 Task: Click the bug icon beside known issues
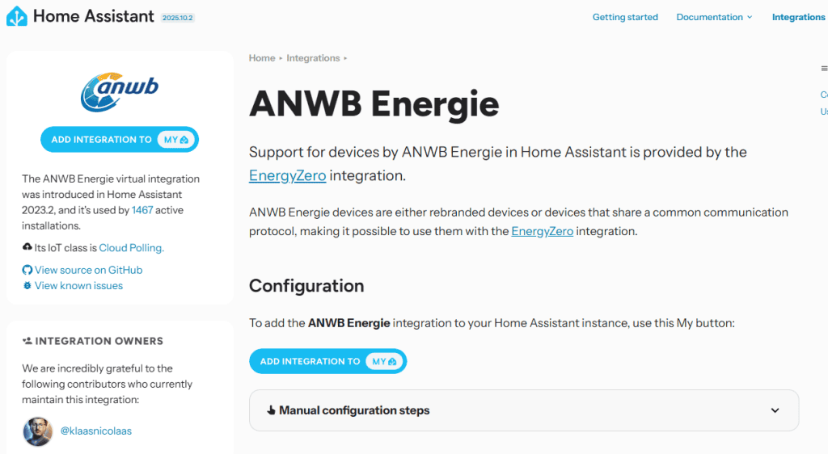[x=27, y=286]
